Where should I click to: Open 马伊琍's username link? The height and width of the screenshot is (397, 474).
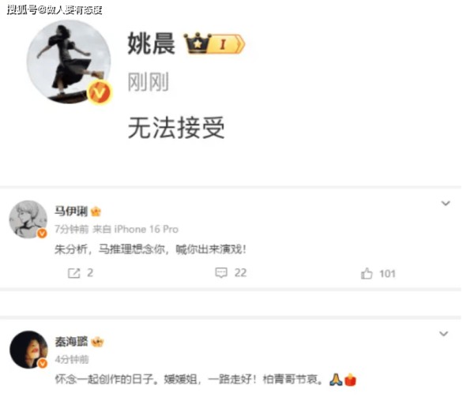pyautogui.click(x=71, y=211)
